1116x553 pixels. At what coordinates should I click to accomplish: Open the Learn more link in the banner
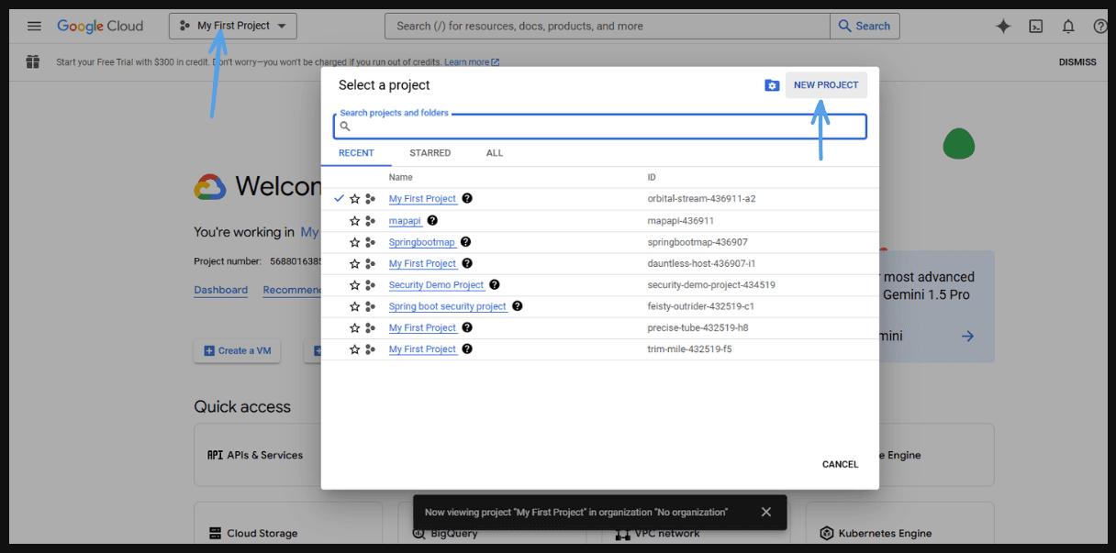tap(472, 62)
